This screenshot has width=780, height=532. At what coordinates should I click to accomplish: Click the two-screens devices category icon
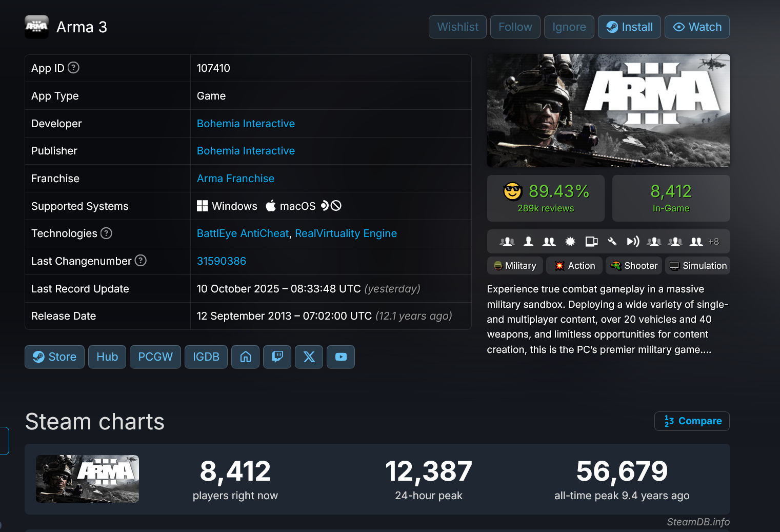(x=591, y=242)
